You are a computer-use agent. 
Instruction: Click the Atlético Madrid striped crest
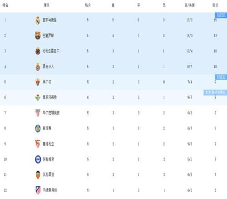[38, 190]
